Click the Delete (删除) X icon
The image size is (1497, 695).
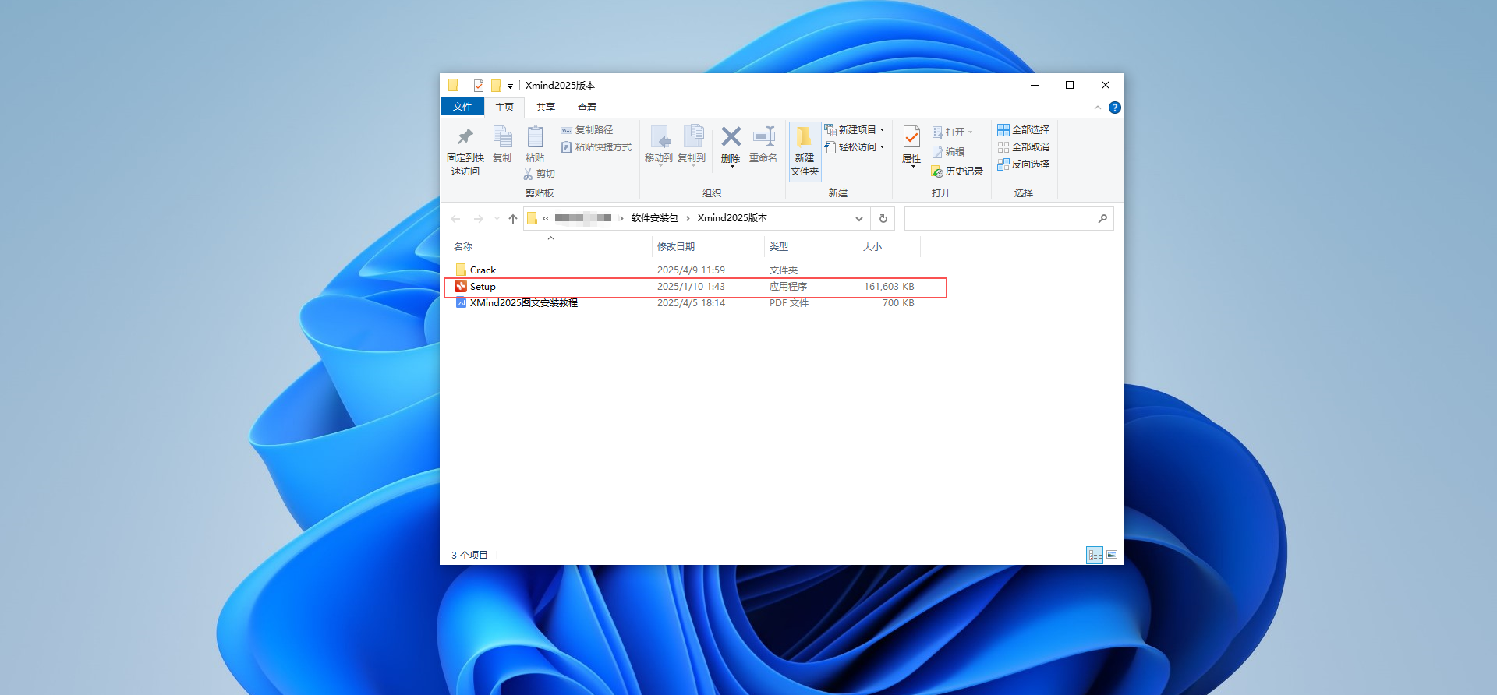(x=731, y=137)
